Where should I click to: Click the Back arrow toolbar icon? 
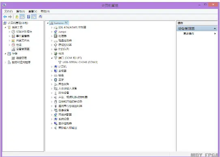[x=5, y=17]
